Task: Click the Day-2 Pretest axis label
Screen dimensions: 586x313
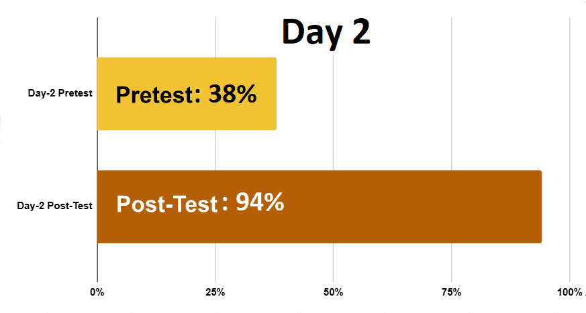Action: tap(60, 93)
